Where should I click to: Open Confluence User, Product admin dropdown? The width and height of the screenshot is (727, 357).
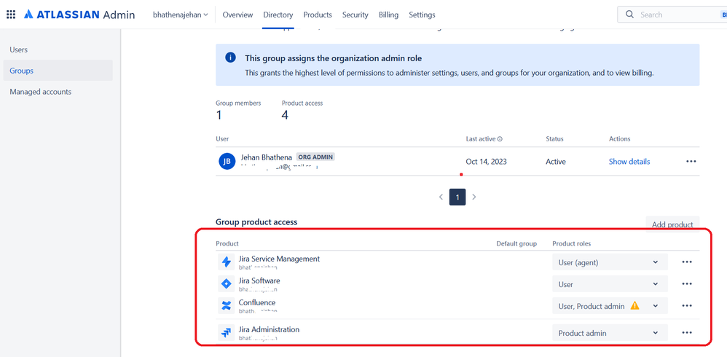click(x=610, y=305)
